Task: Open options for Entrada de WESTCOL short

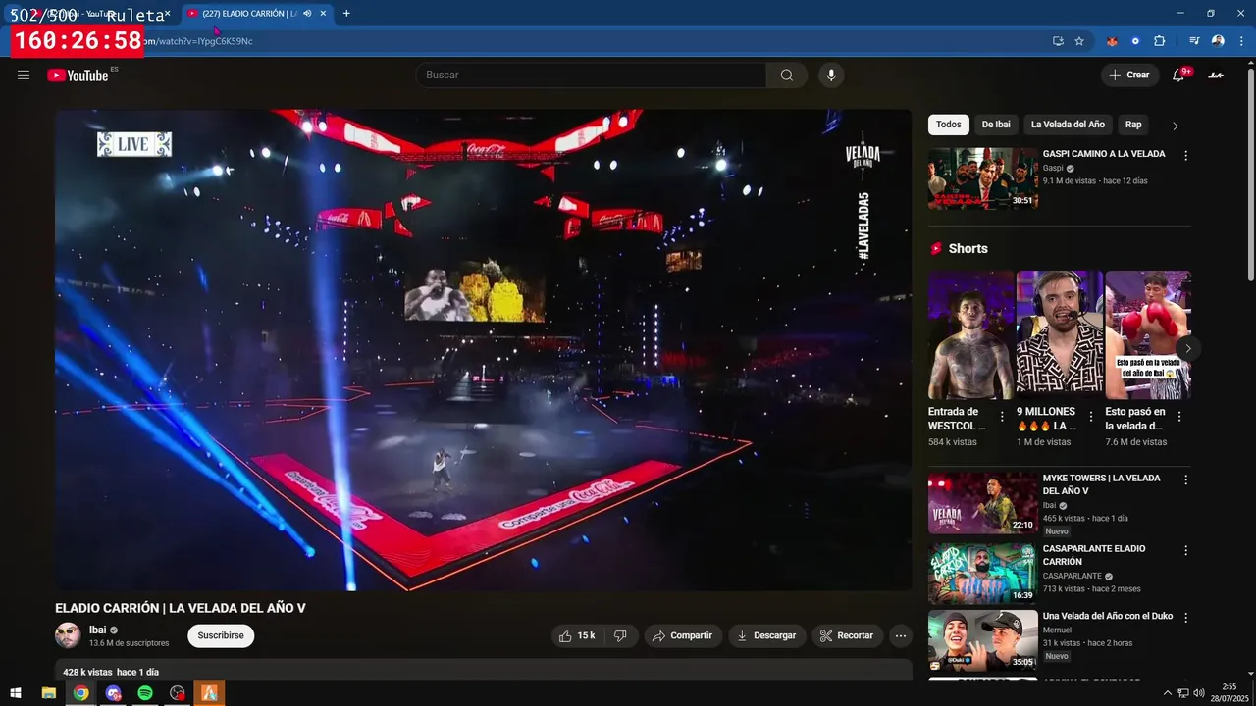Action: (x=1002, y=417)
